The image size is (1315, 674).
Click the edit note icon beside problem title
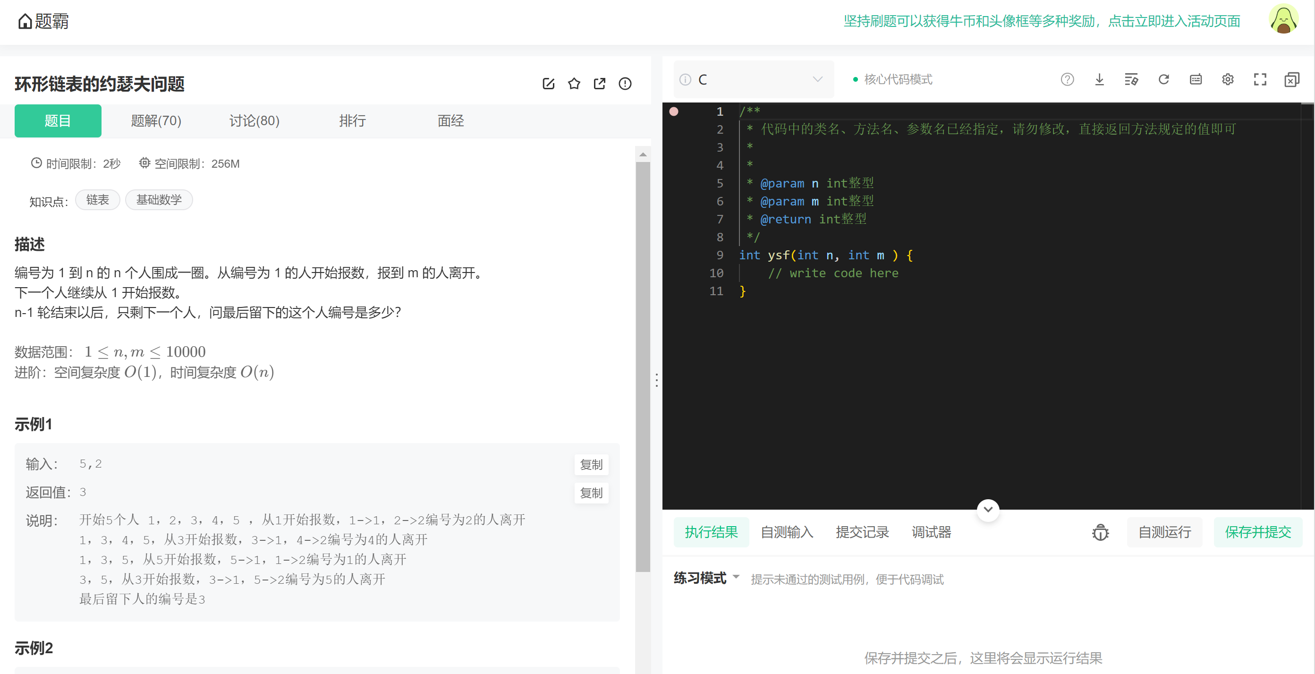[x=548, y=83]
